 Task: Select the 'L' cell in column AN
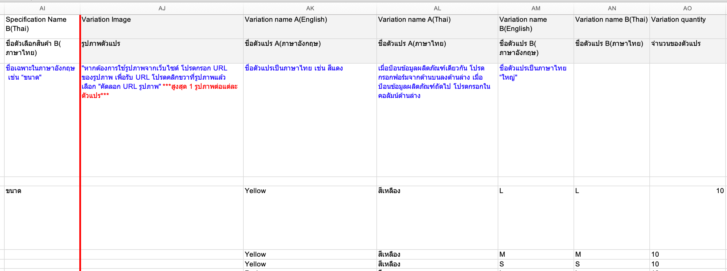(x=612, y=218)
